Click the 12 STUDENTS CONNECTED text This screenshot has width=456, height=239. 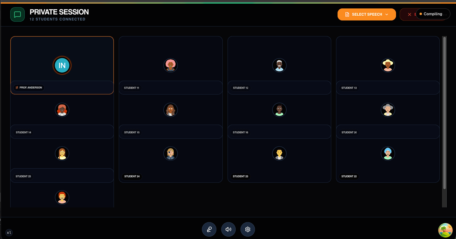coord(58,19)
